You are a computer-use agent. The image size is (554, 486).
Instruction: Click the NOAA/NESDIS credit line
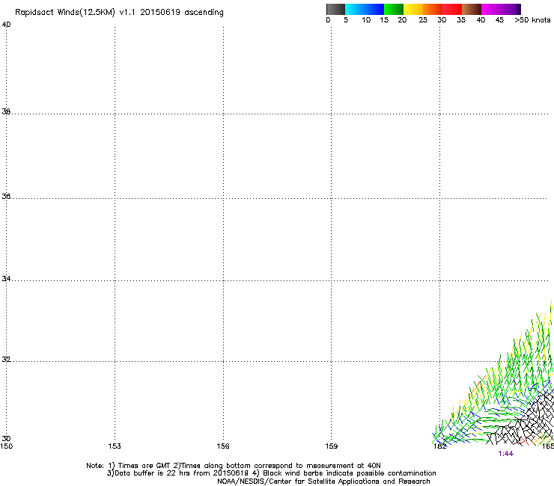pos(323,482)
